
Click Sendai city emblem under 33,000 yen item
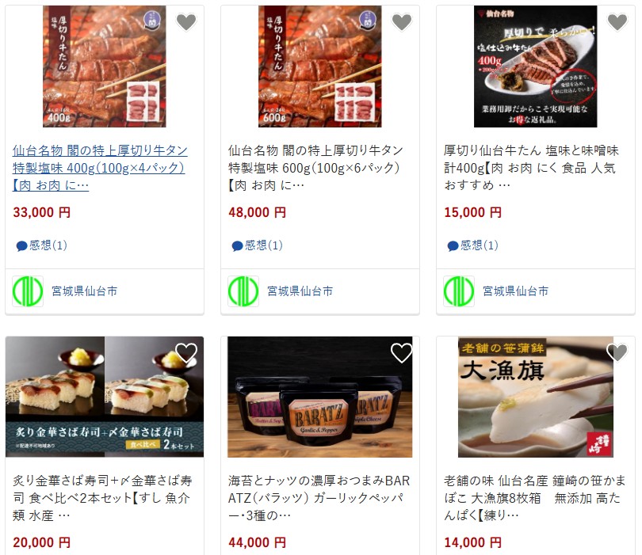(x=28, y=291)
